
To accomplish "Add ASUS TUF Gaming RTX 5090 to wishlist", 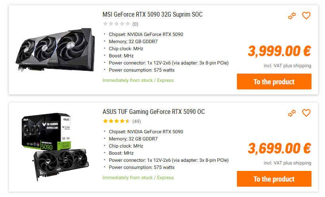I will (306, 113).
